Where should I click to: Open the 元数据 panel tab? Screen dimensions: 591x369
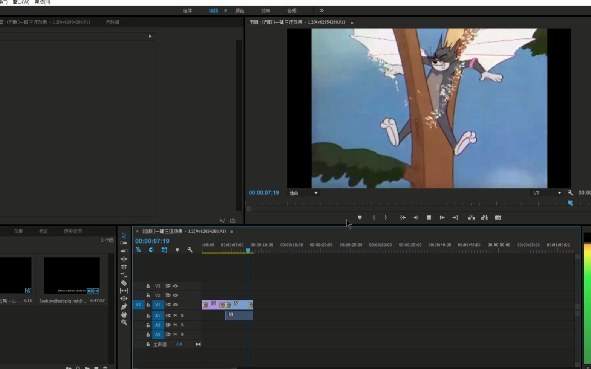(112, 22)
